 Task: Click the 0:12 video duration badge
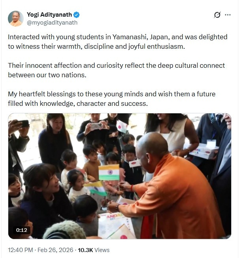[x=21, y=230]
